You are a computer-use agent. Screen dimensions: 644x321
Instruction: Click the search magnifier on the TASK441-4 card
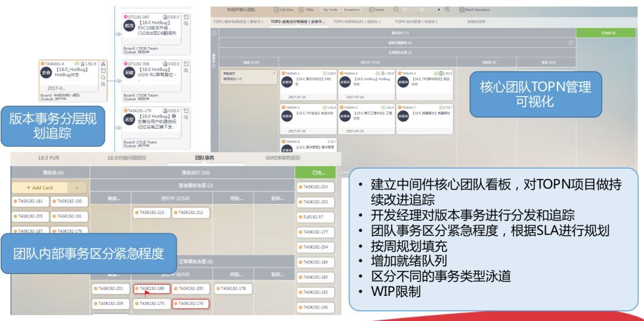point(104,78)
